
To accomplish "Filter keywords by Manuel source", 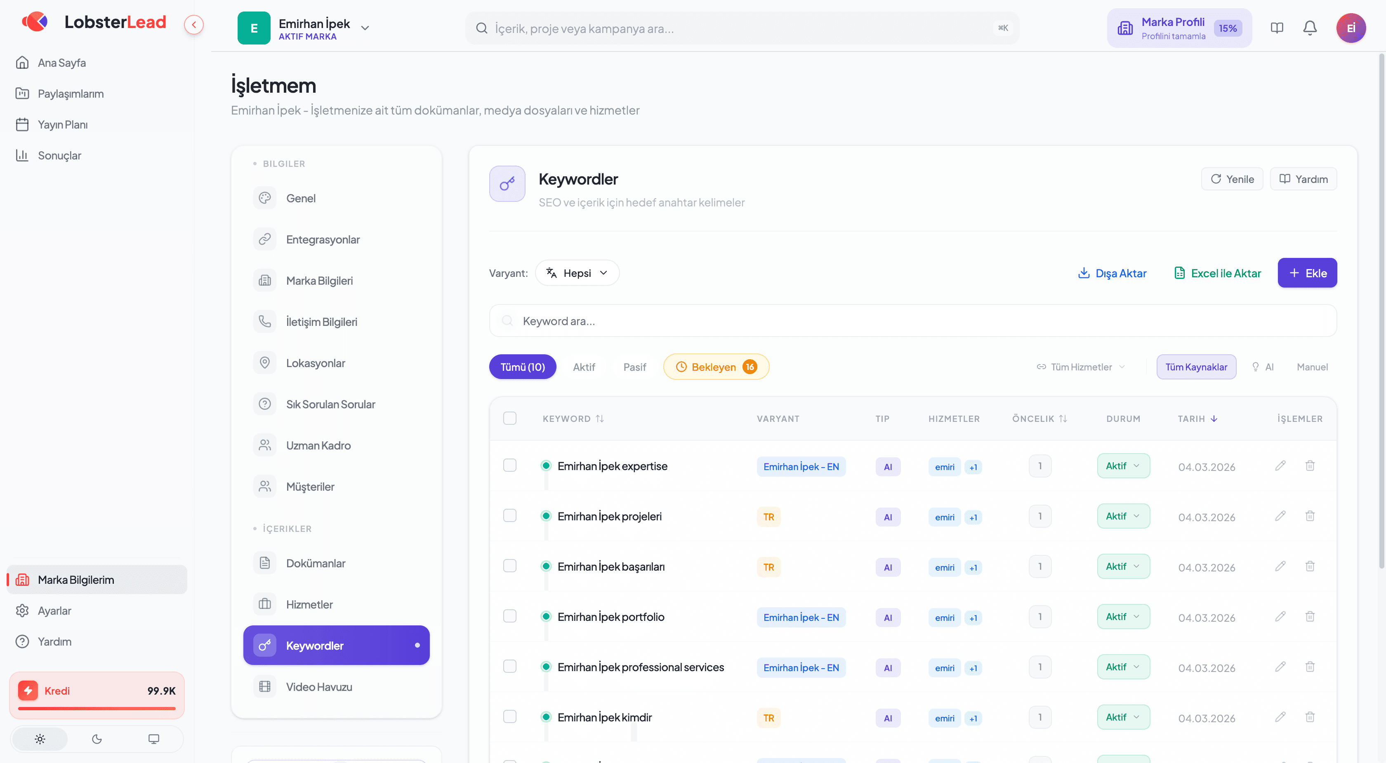I will [1312, 367].
